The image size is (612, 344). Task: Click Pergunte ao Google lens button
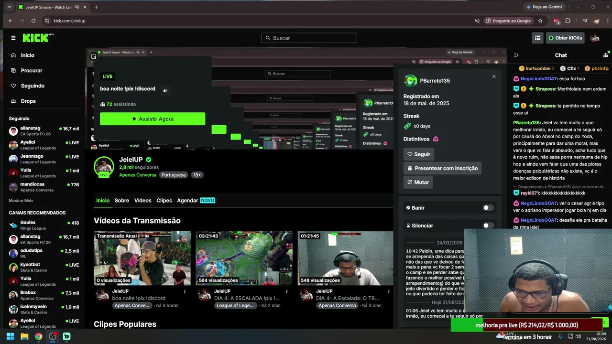(x=508, y=21)
